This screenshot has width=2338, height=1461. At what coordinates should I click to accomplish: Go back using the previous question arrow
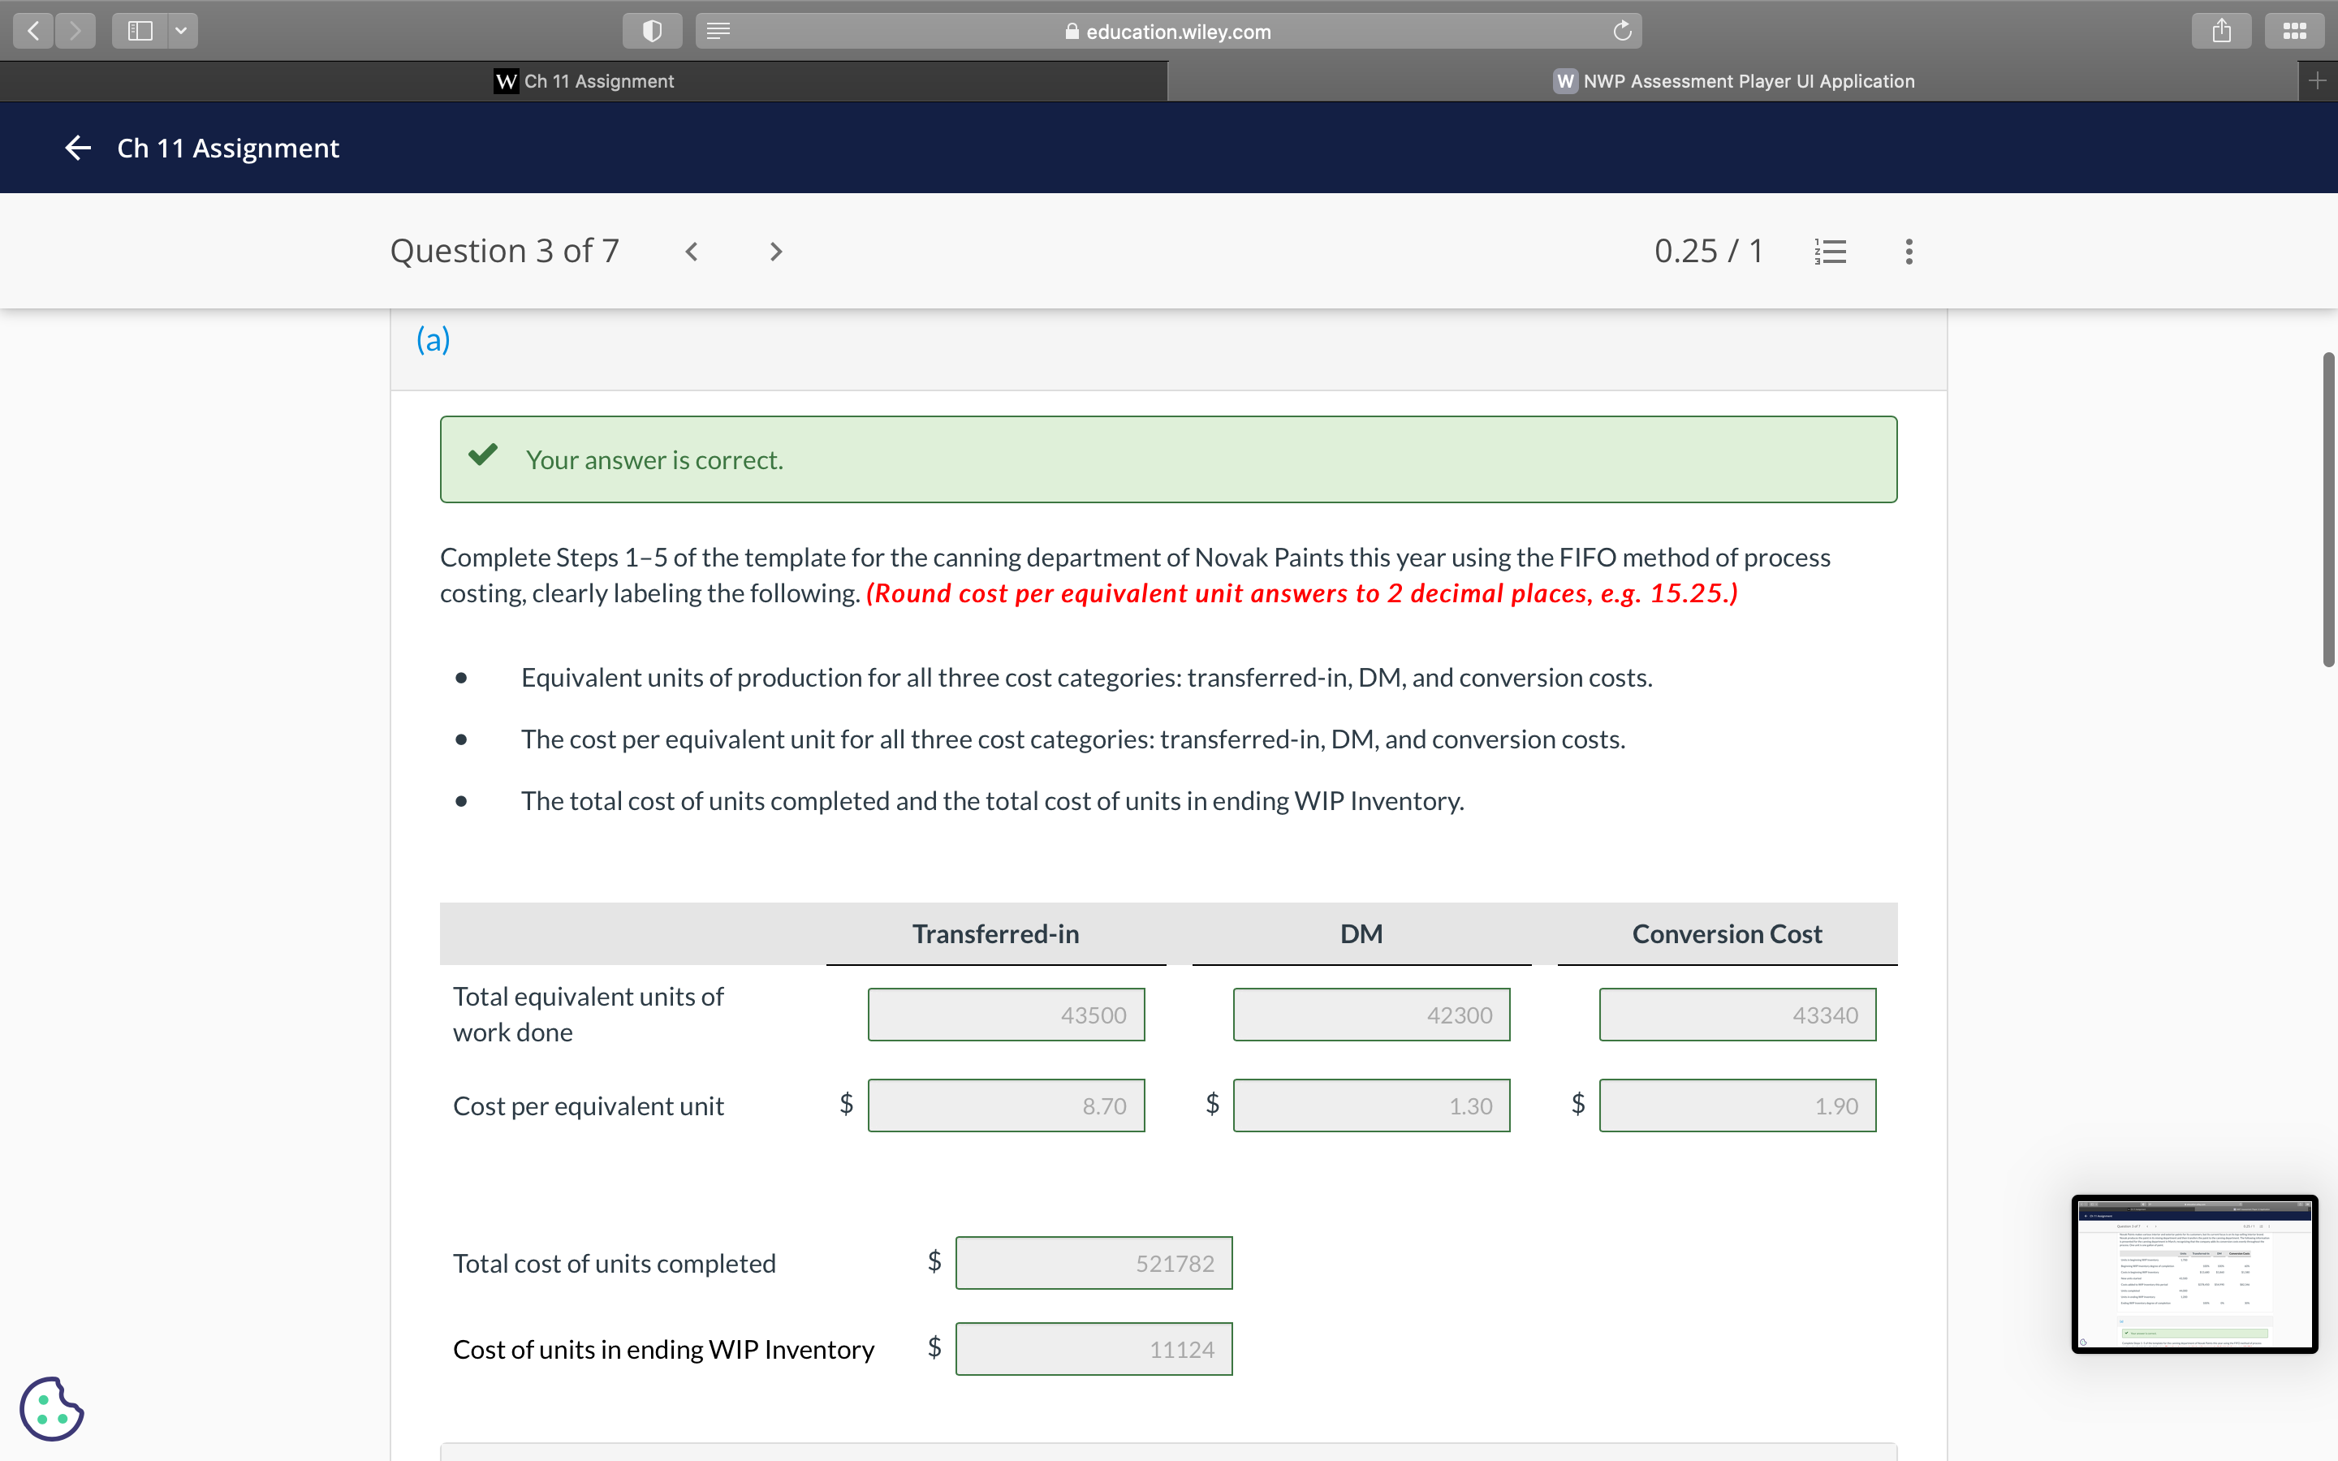coord(692,252)
